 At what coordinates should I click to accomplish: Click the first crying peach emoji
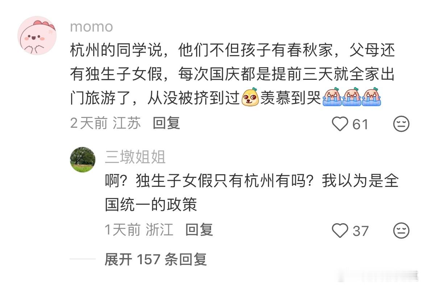click(332, 97)
